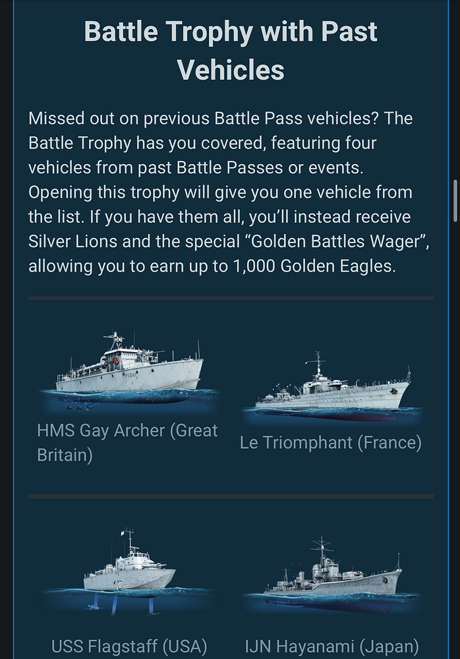Click the mast atop the IJN Hayanami
Viewport: 460px width, 659px height.
(322, 550)
